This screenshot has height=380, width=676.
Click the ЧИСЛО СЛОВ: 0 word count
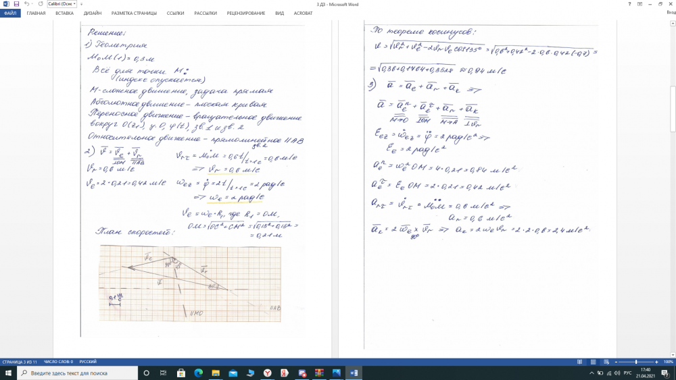click(x=58, y=362)
